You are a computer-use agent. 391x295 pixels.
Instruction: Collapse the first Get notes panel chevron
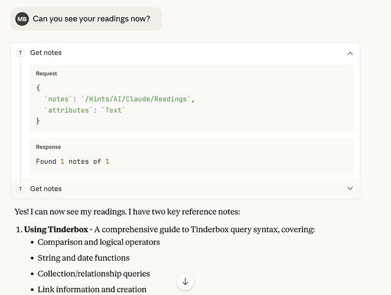point(350,53)
